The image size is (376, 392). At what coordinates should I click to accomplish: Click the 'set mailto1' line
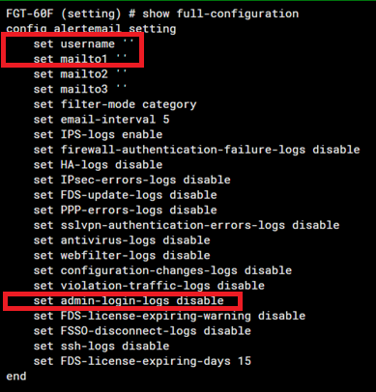(x=80, y=59)
